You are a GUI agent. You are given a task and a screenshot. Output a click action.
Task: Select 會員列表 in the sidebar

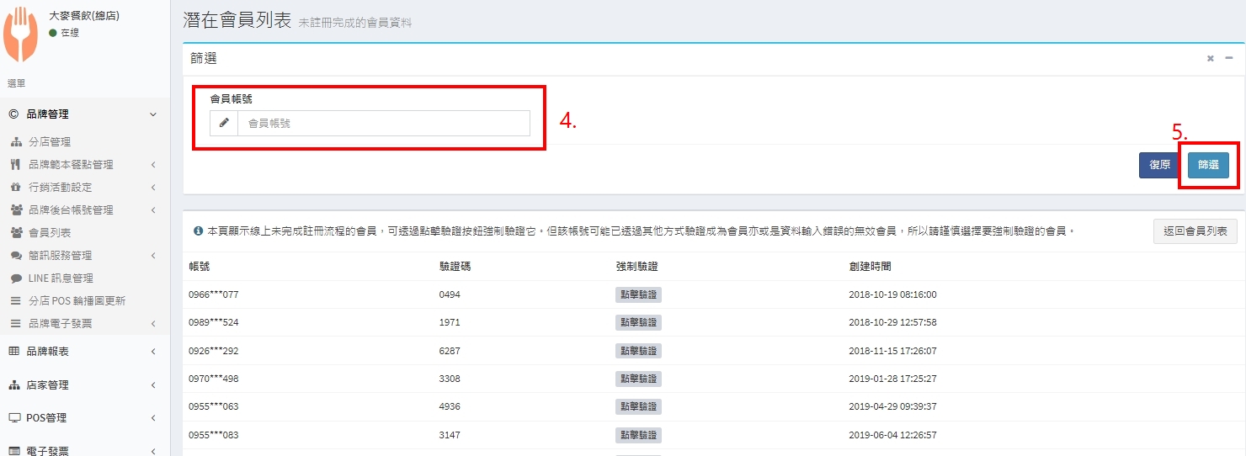[50, 233]
